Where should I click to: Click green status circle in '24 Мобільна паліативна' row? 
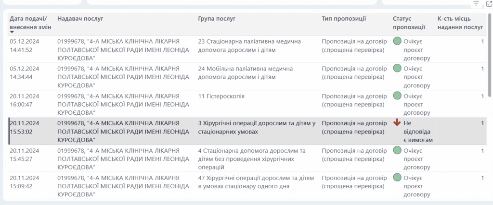point(397,69)
